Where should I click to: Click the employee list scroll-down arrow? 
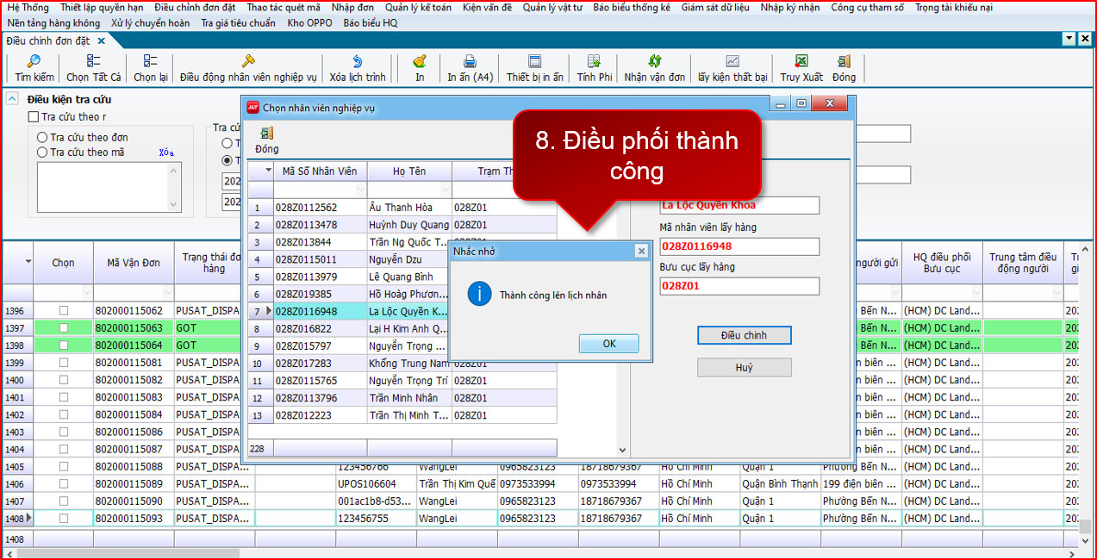[x=623, y=449]
